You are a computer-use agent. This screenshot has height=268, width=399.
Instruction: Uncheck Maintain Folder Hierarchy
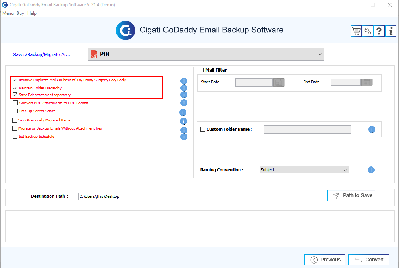pyautogui.click(x=15, y=88)
